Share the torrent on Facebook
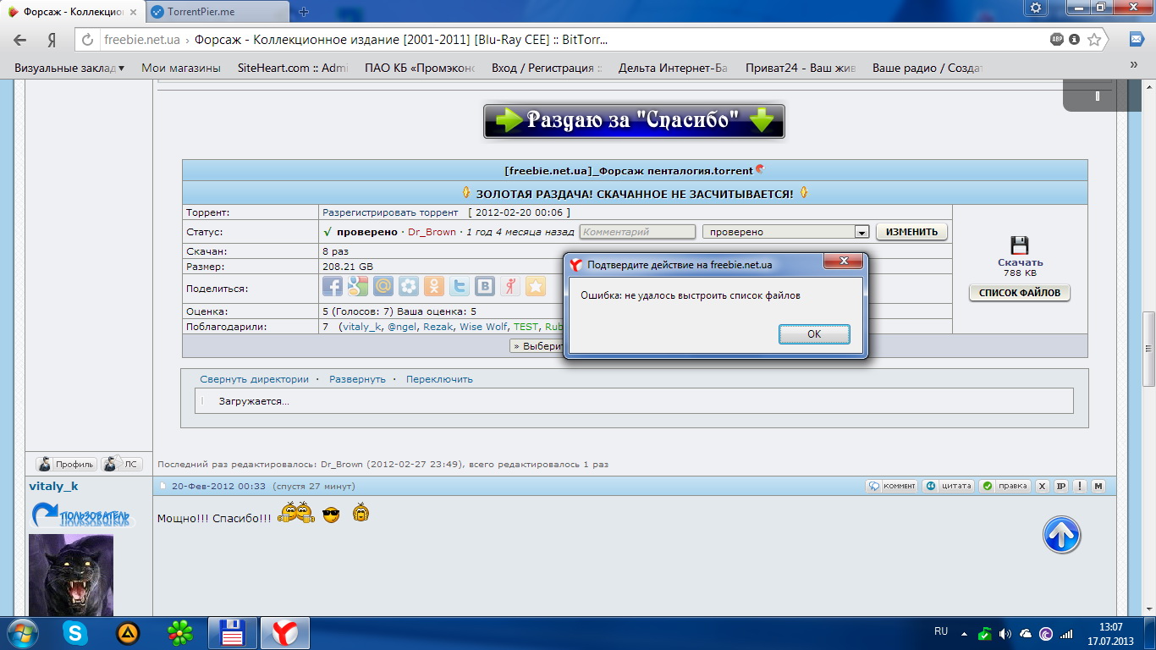The image size is (1156, 650). (x=333, y=287)
